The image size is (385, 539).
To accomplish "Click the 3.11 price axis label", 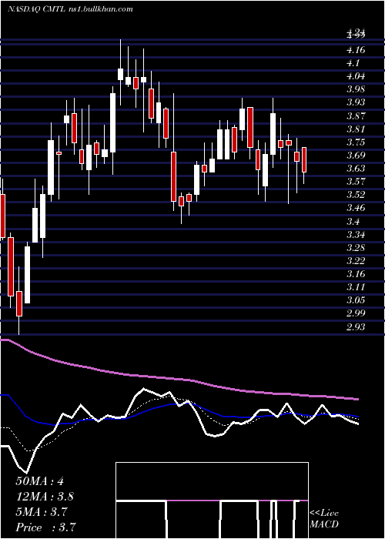I will pos(356,287).
